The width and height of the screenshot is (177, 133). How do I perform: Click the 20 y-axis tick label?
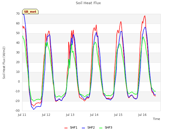(x=18, y=62)
